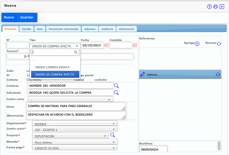Viewport: 229px width, 155px height.
Task: Clear the Fecha date field with red X
Action: [106, 45]
